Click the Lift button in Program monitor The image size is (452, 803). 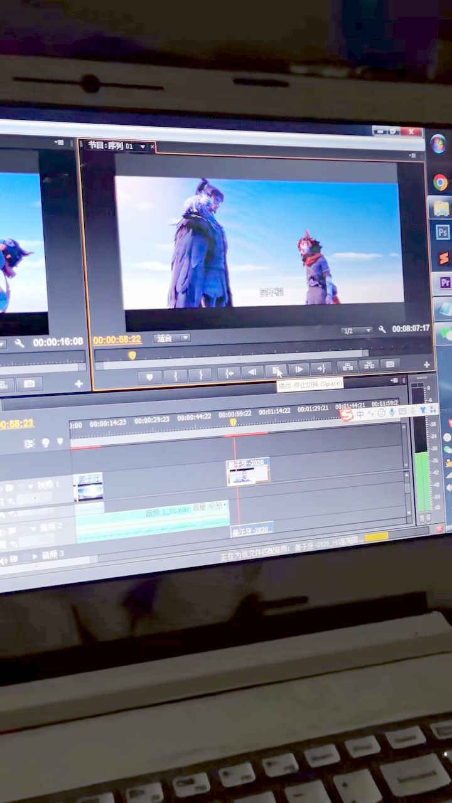[x=347, y=366]
